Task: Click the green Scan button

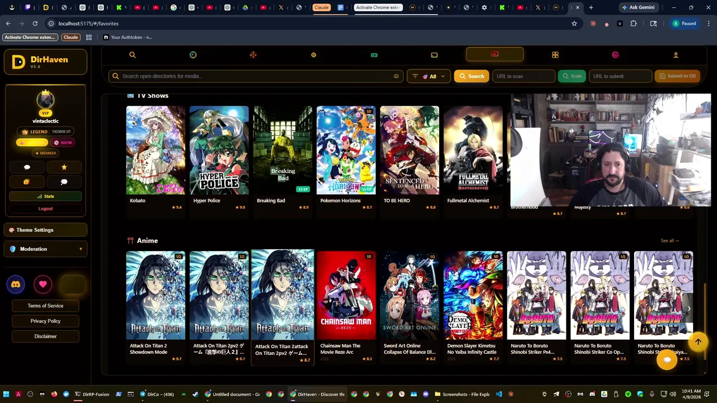Action: click(x=572, y=76)
